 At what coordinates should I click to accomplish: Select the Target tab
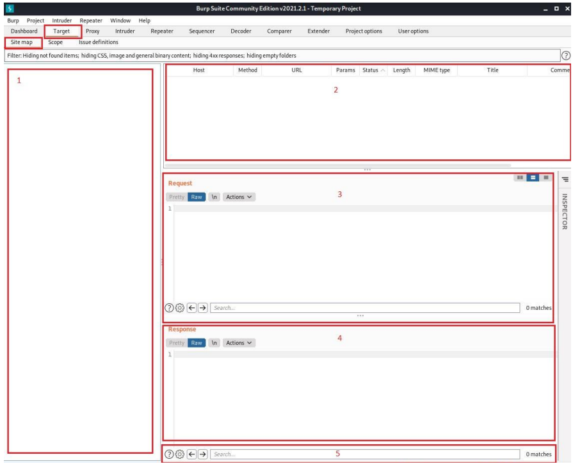pyautogui.click(x=61, y=31)
